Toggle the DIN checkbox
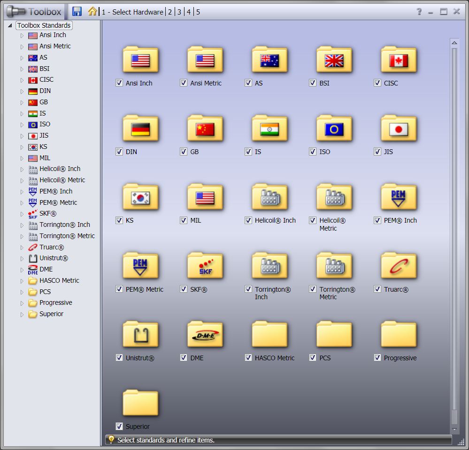 (119, 152)
